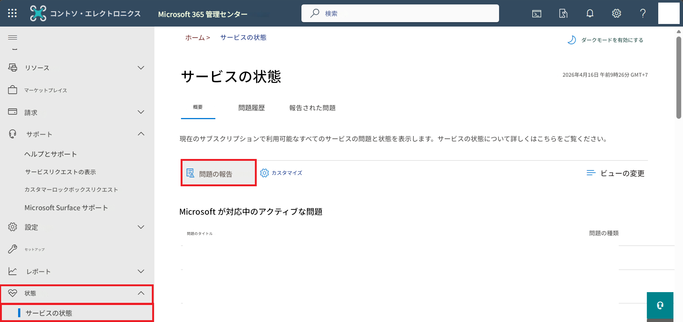Click the マーケットプレイス shopping bag icon

coord(13,90)
